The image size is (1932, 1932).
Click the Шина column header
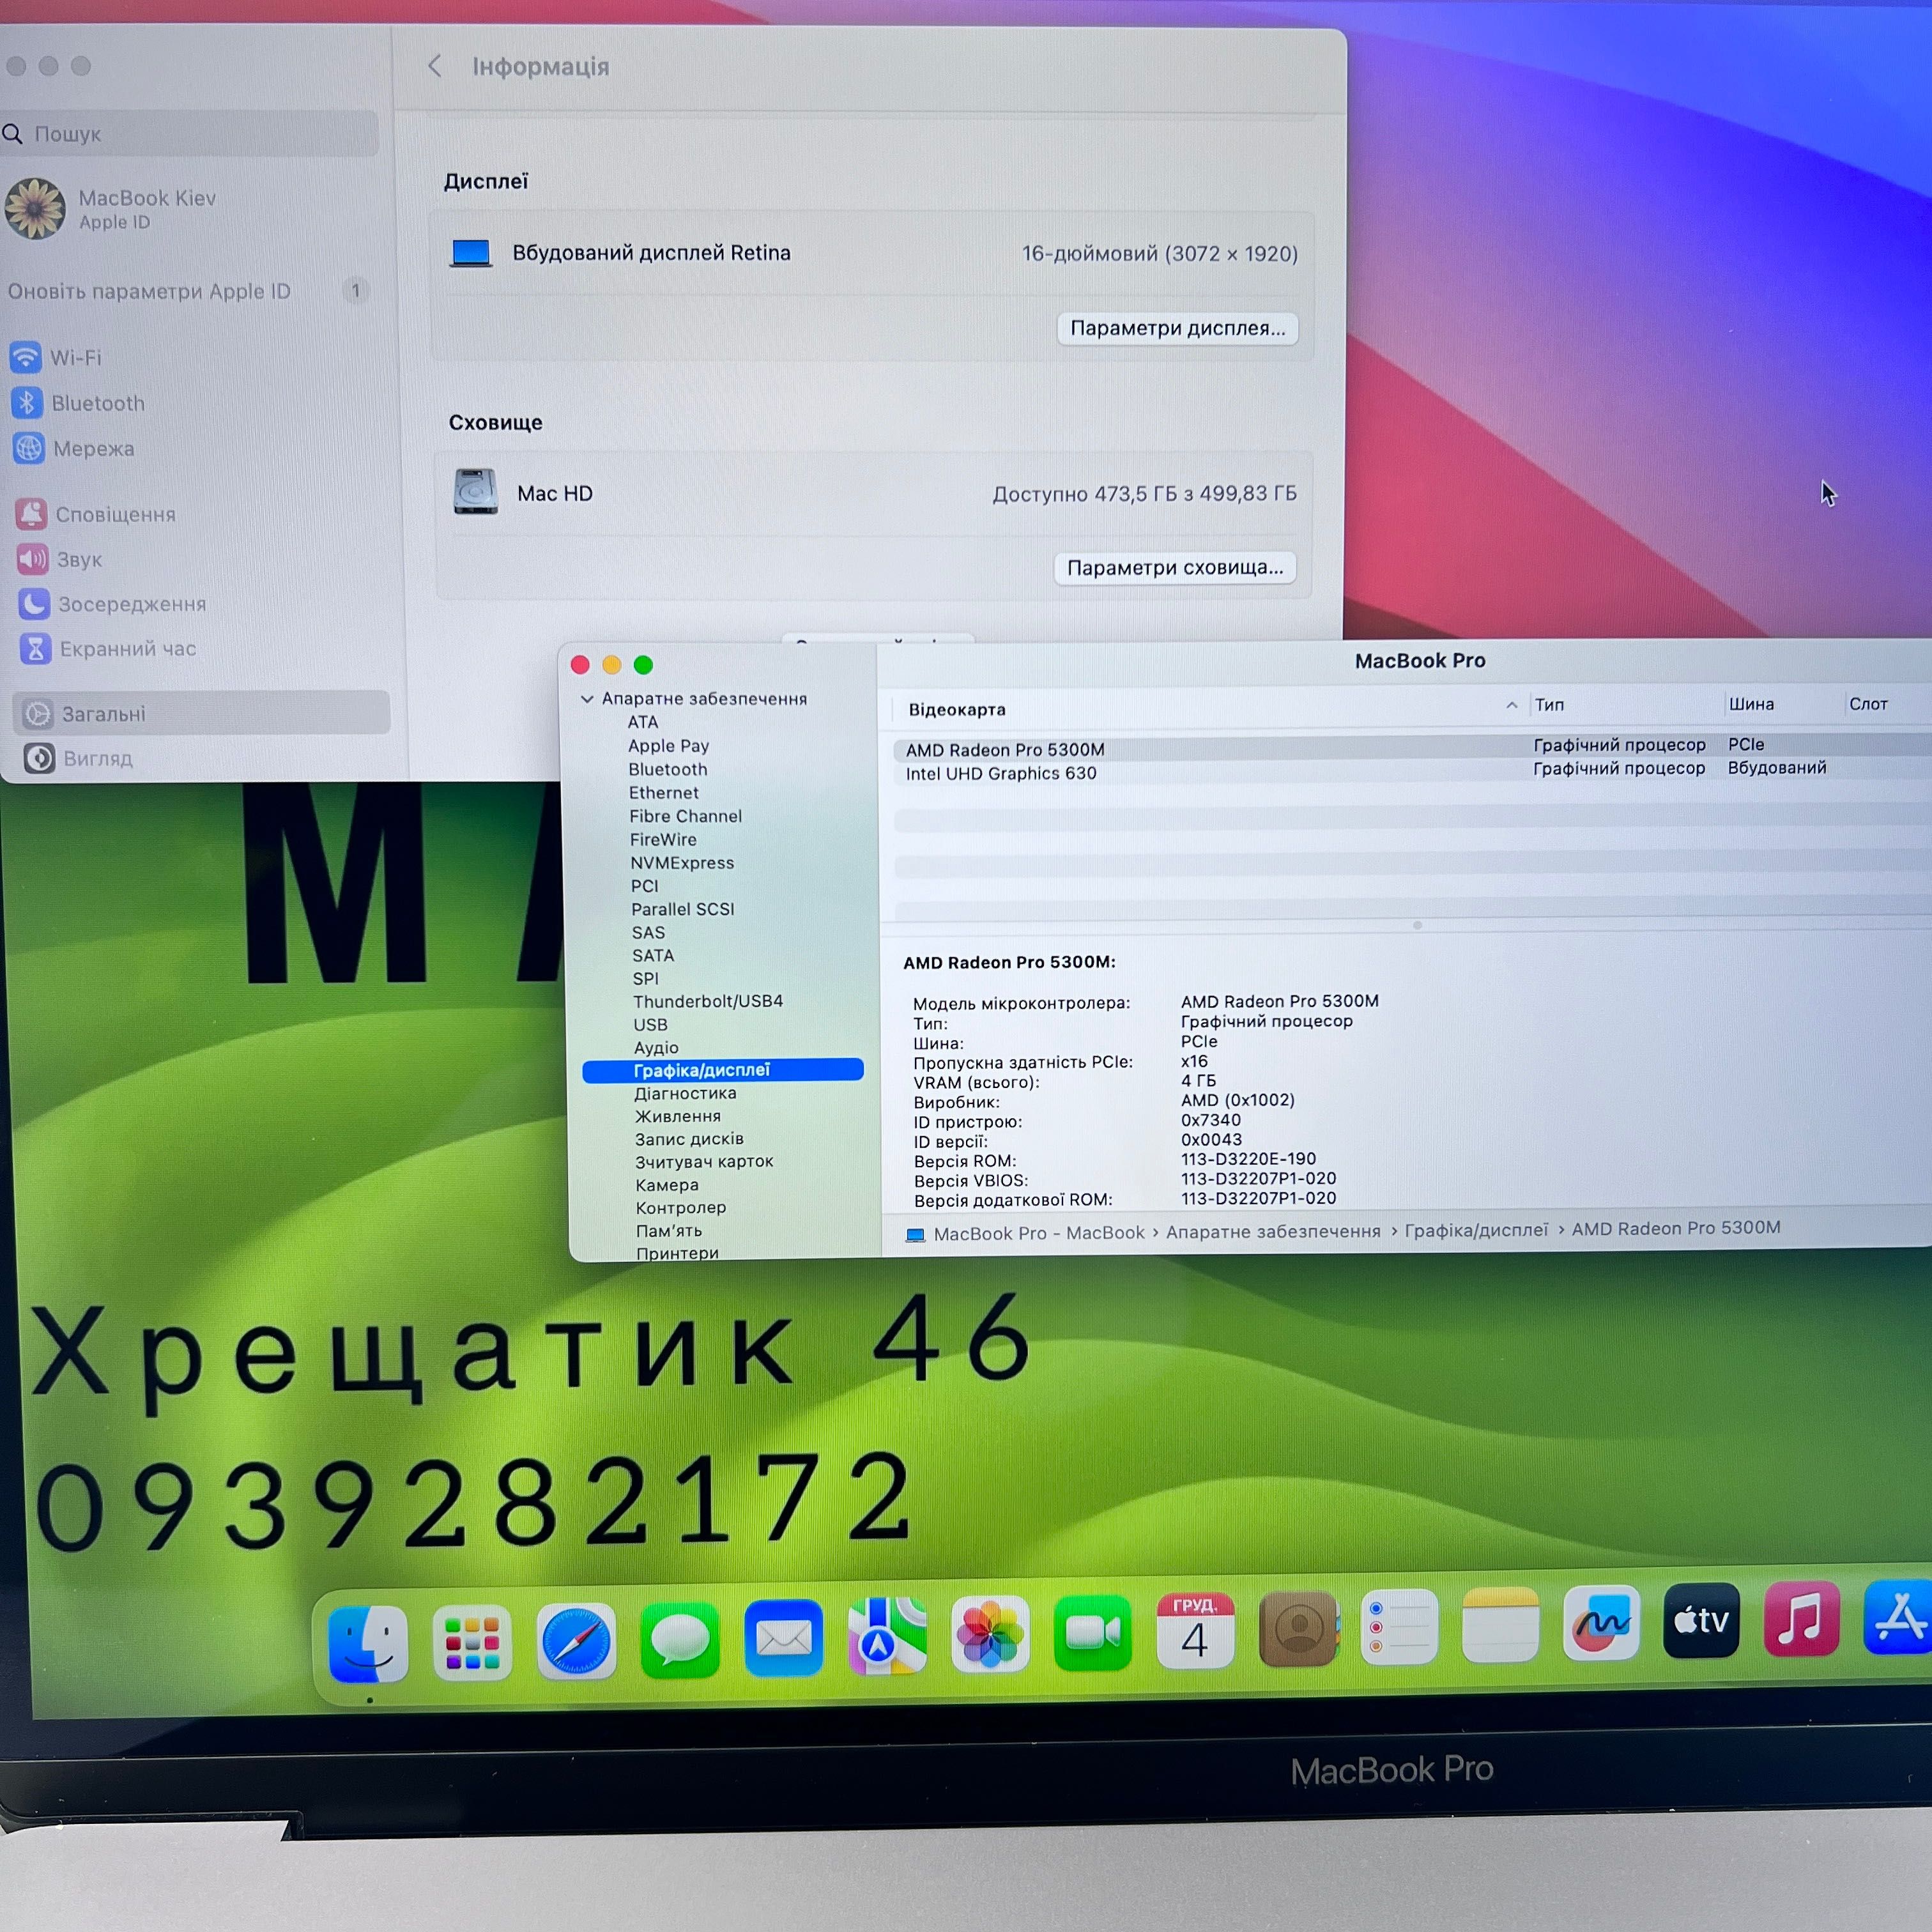coord(1751,704)
